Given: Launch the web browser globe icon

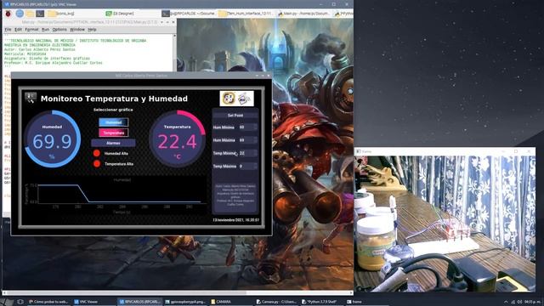Looking at the screenshot, I should tap(20, 14).
